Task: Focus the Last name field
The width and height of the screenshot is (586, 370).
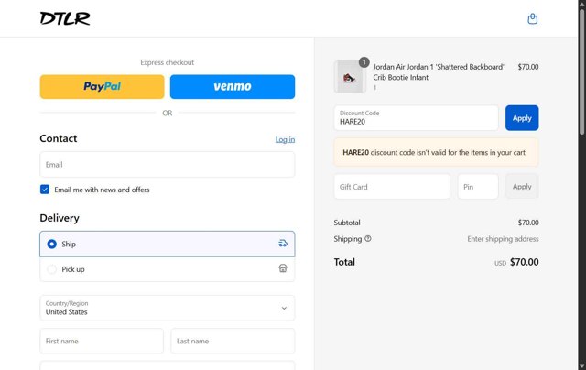Action: pos(233,341)
